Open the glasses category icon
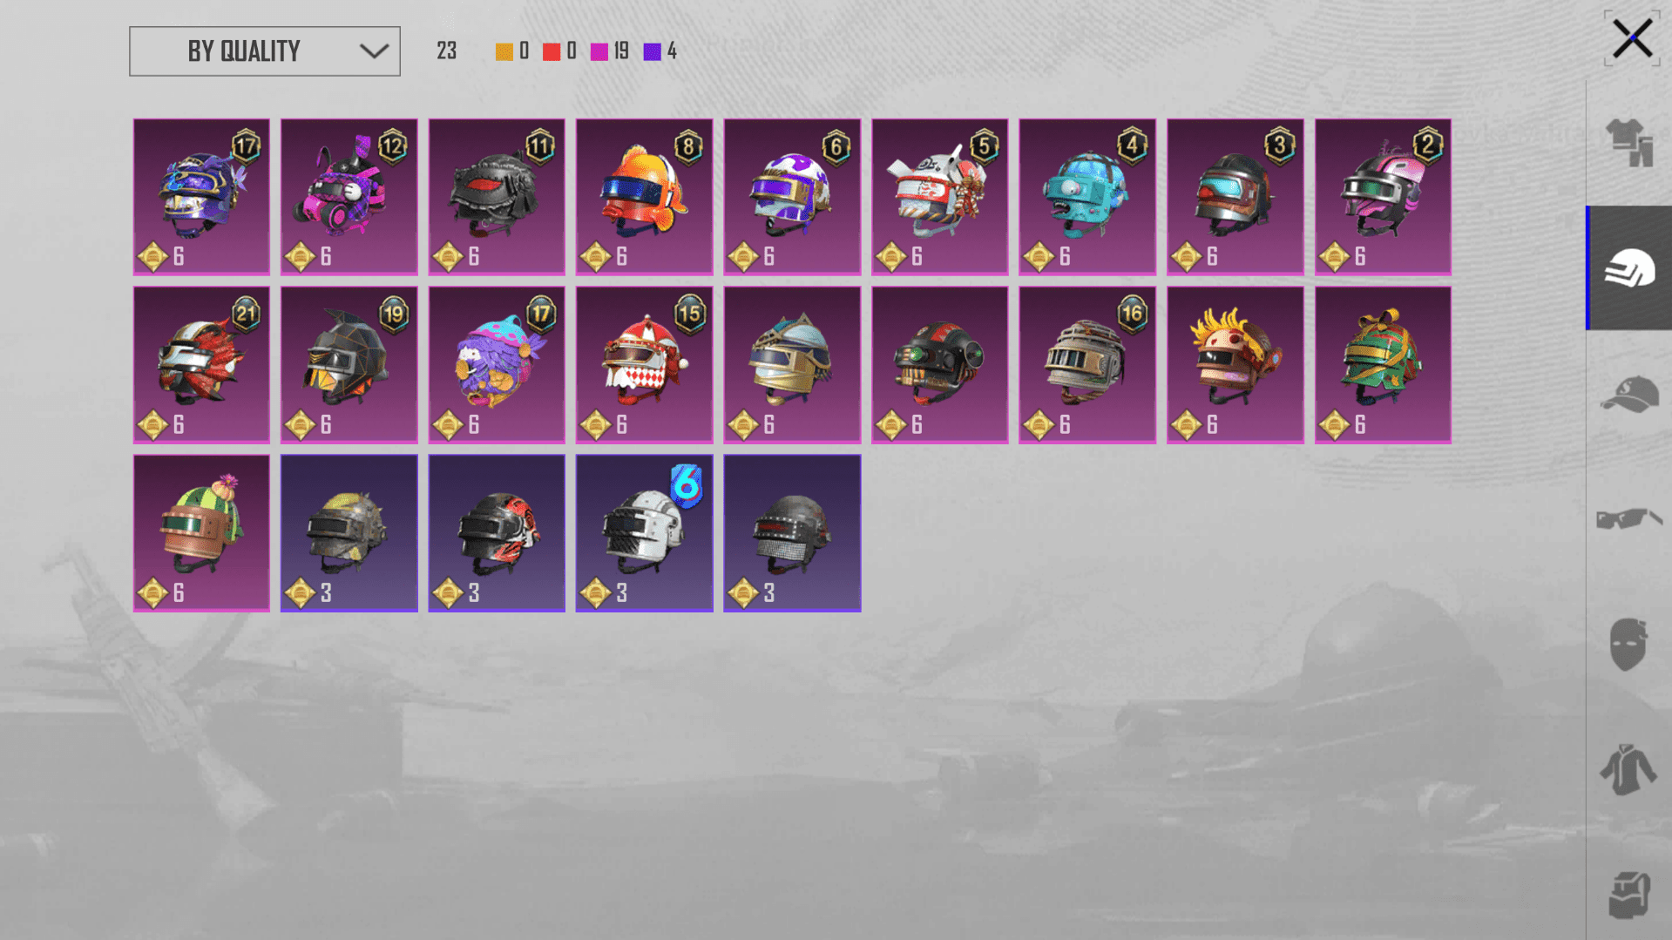Viewport: 1672px width, 940px height. 1629,518
